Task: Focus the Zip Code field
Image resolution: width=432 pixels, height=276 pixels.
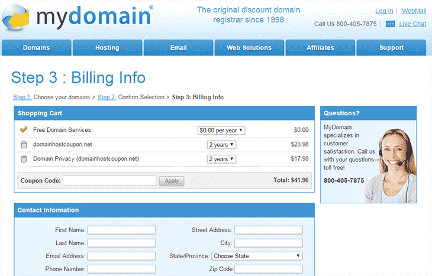Action: click(269, 269)
